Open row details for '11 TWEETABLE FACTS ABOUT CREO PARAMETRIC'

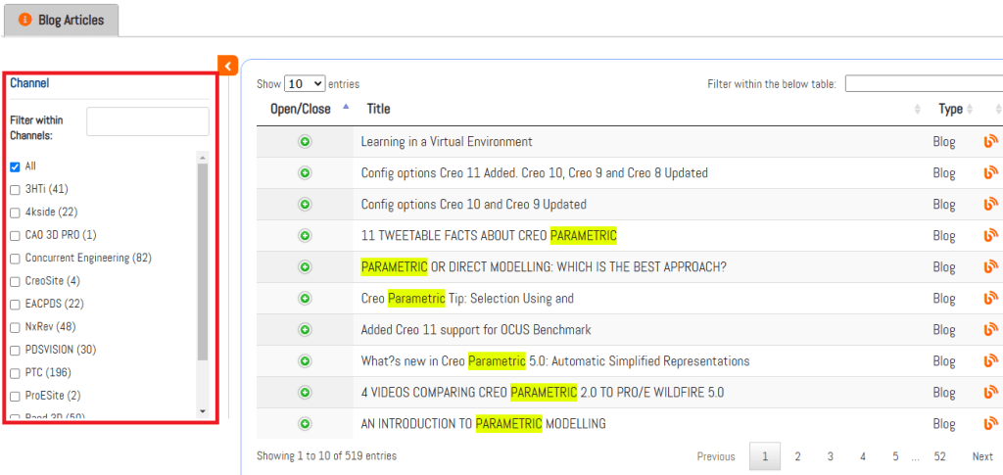(x=305, y=236)
